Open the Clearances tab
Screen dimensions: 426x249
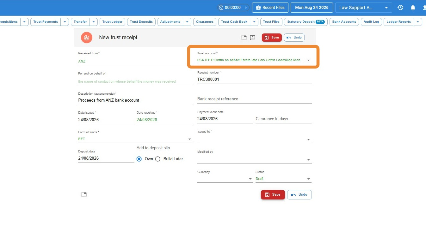(205, 22)
